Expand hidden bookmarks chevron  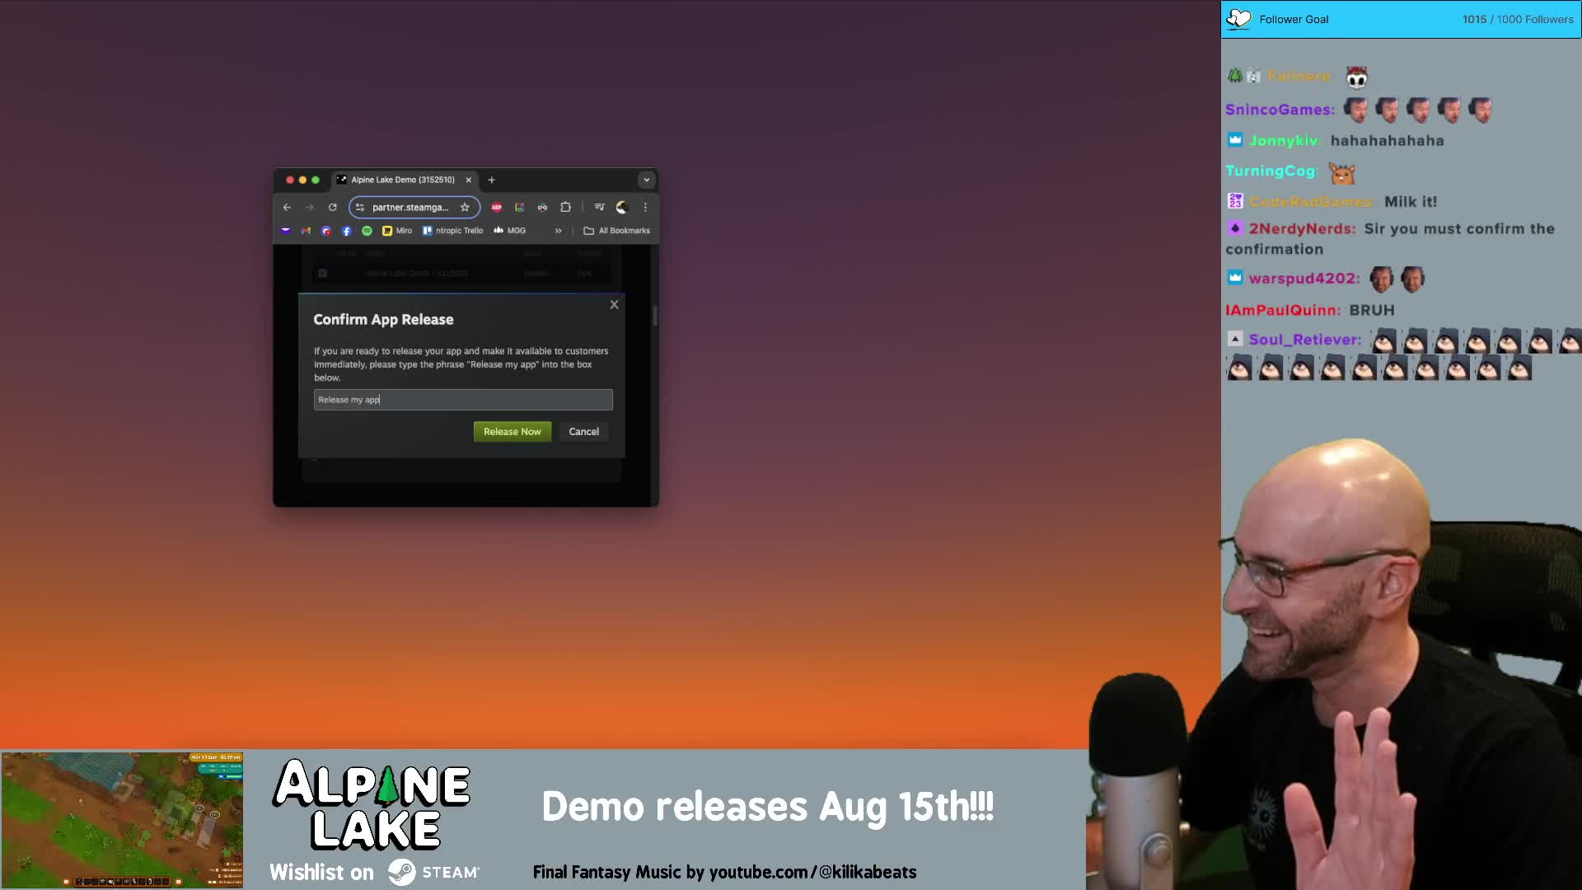click(x=559, y=231)
